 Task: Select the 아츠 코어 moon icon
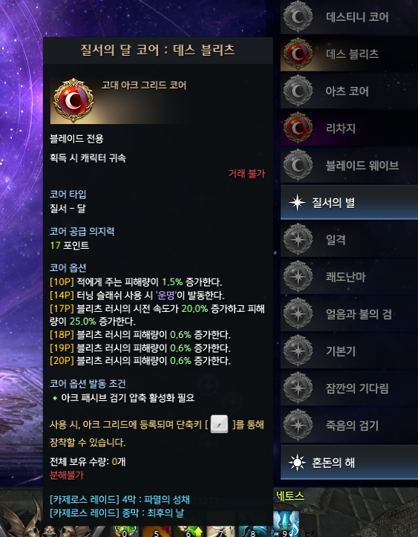click(298, 91)
